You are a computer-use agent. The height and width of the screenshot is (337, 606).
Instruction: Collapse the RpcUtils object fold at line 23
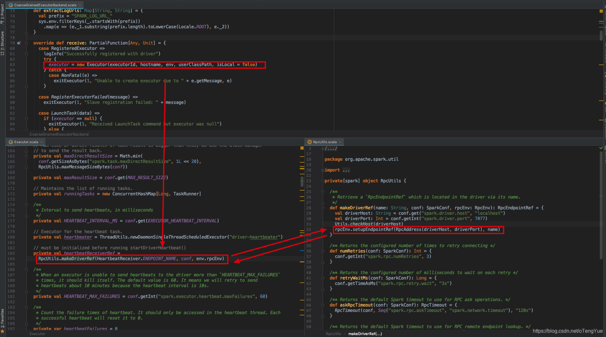click(x=323, y=181)
